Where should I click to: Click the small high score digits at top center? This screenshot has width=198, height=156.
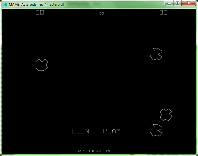(101, 13)
